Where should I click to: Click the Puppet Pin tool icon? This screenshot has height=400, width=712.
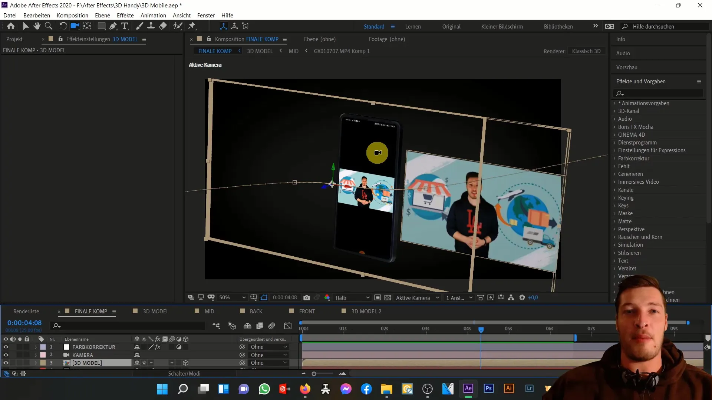(193, 26)
